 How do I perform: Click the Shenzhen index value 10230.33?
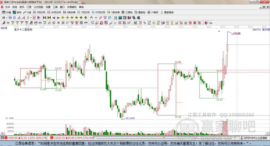[59, 138]
